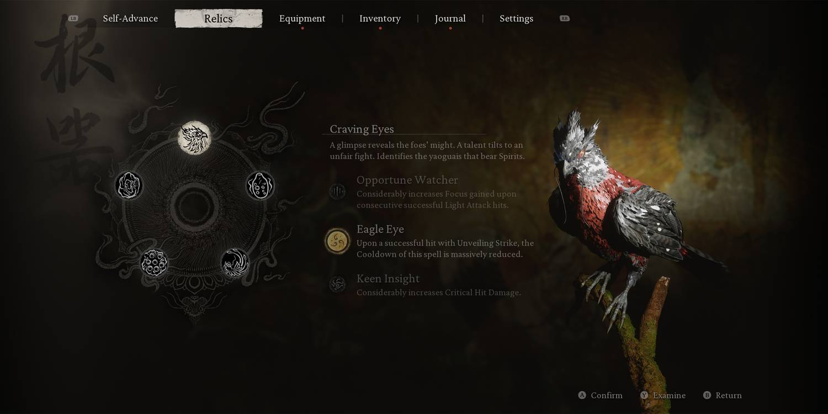
Task: Open the Settings tab
Action: point(516,18)
